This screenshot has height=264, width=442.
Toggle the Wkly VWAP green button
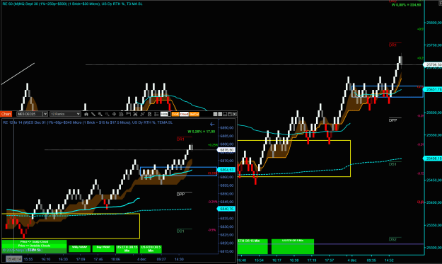(x=79, y=248)
